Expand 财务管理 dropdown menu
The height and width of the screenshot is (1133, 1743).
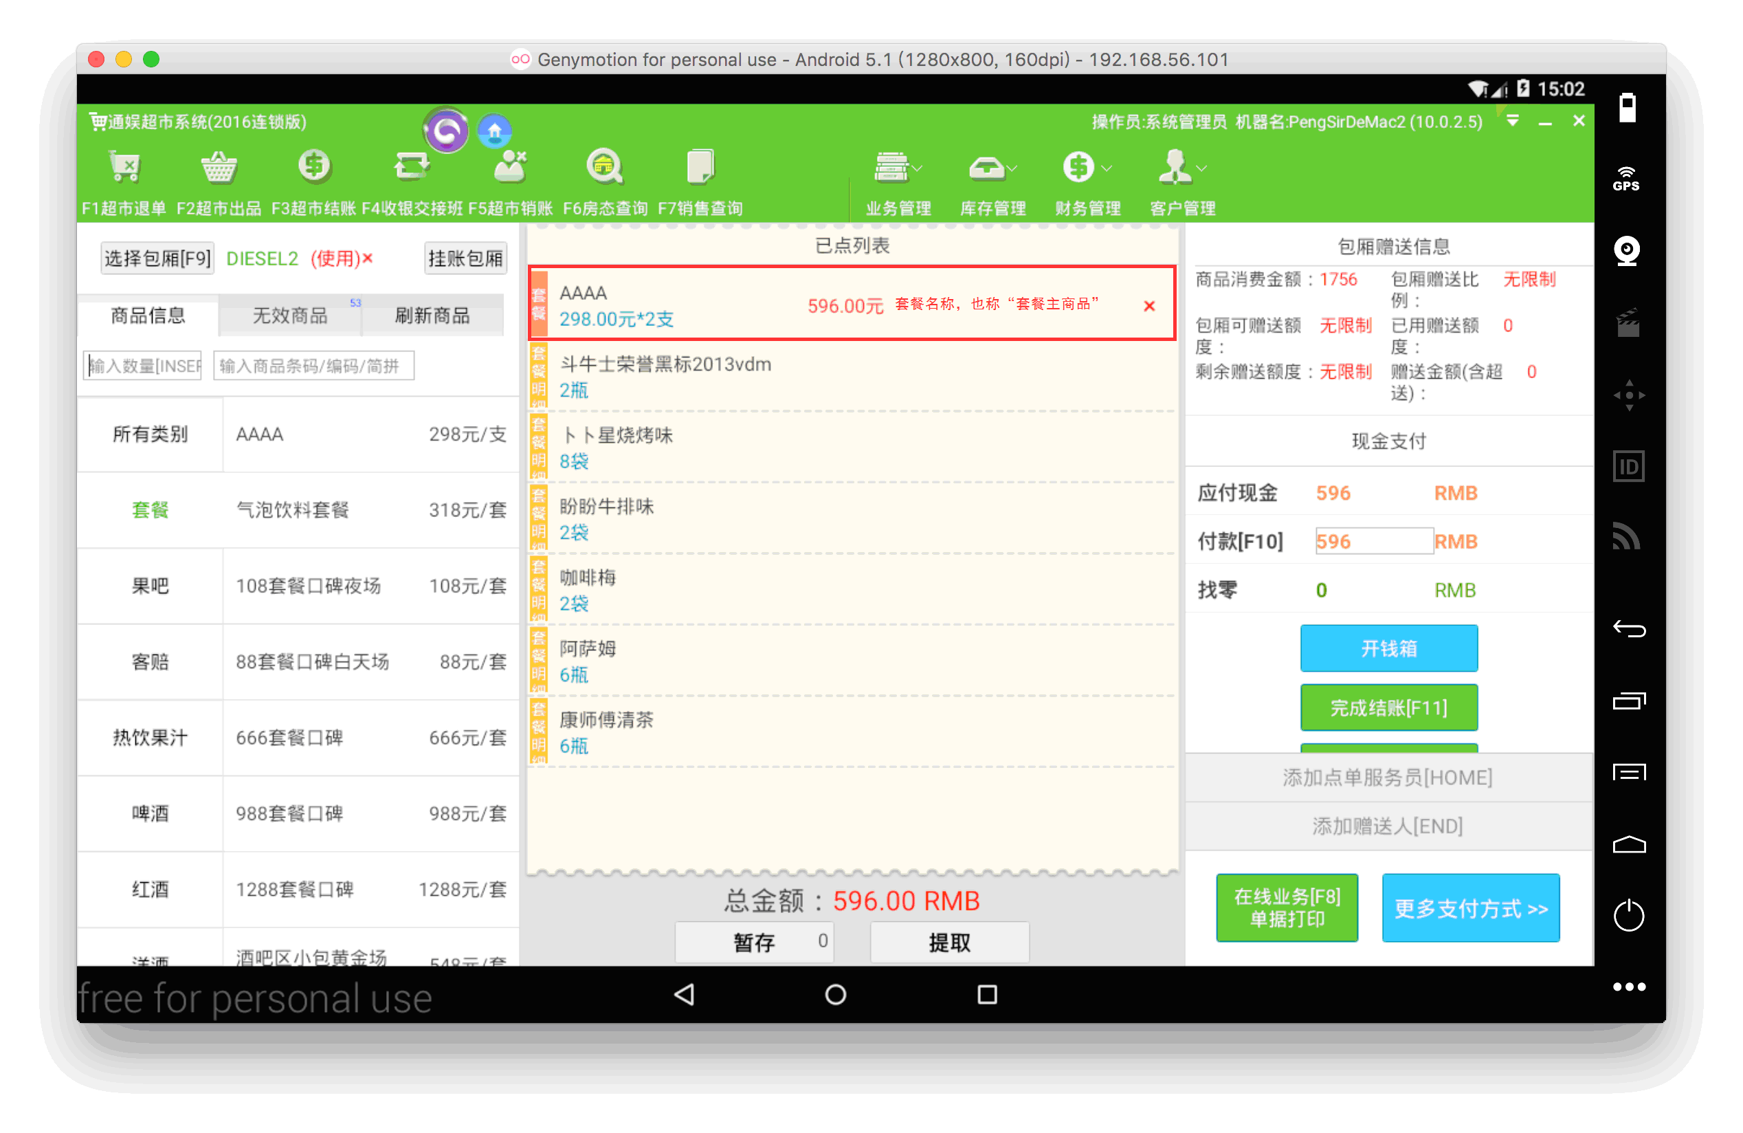(1087, 183)
